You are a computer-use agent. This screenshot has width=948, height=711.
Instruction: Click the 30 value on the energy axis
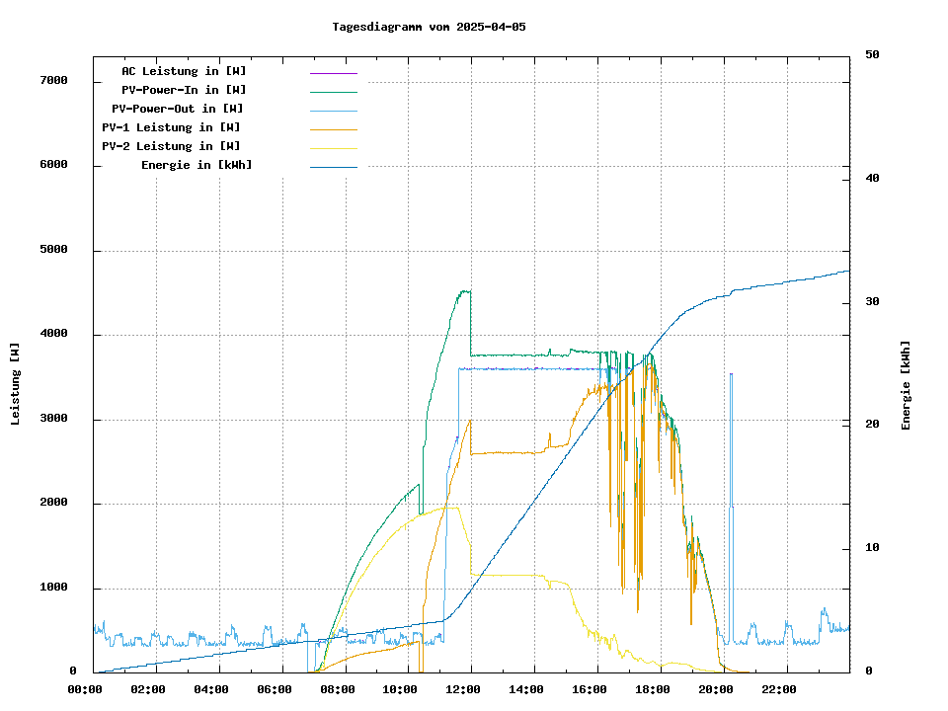(872, 301)
